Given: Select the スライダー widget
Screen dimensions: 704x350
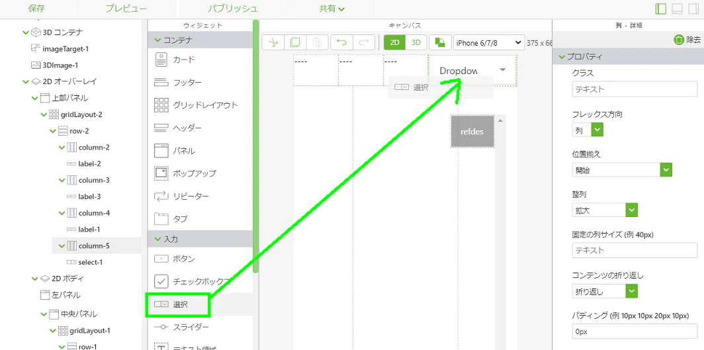Looking at the screenshot, I should click(200, 327).
